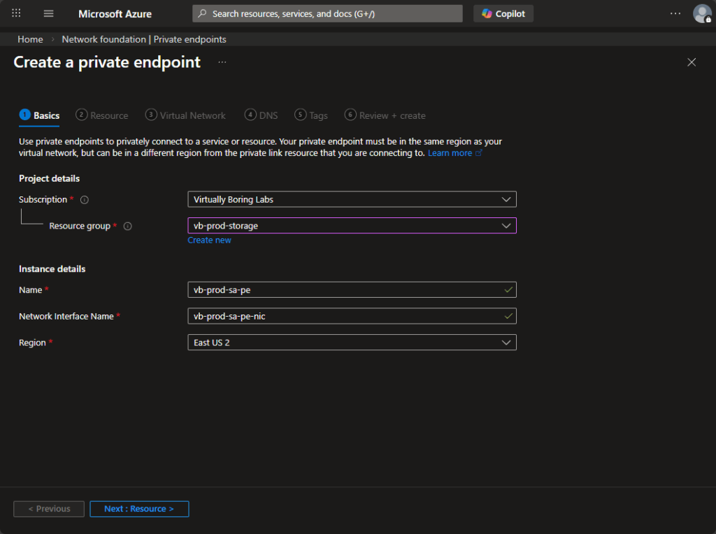The height and width of the screenshot is (534, 716).
Task: Switch to the Resource tab
Action: coord(102,115)
